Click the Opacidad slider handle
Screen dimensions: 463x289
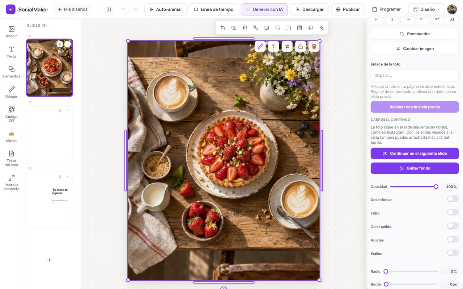[436, 187]
